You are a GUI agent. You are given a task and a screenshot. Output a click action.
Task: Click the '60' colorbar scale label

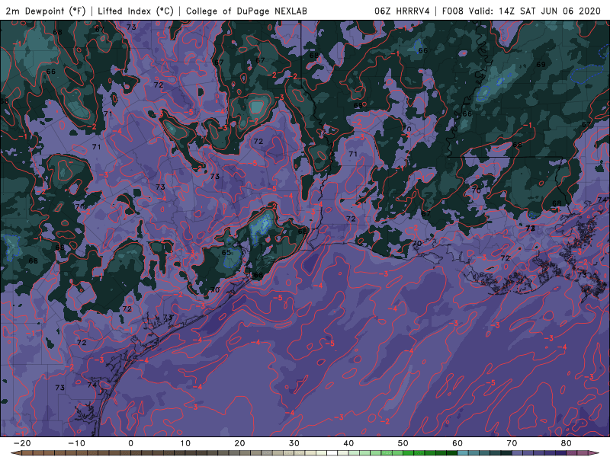point(457,443)
